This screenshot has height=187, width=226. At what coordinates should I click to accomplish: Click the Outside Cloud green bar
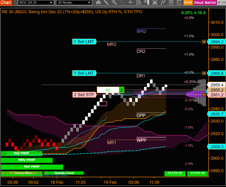[64, 173]
